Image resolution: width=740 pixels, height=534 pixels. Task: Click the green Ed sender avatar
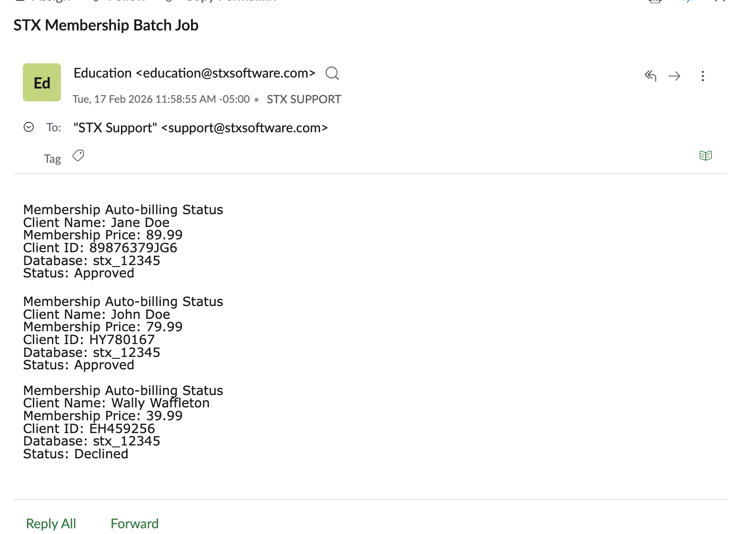pyautogui.click(x=42, y=82)
